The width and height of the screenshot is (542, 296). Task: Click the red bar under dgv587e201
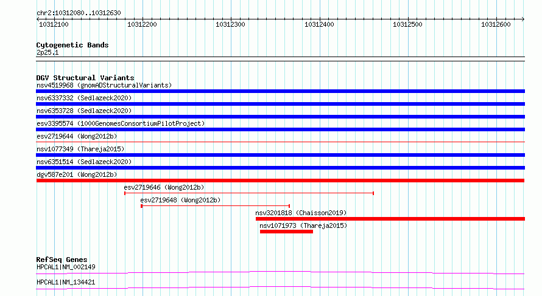pyautogui.click(x=280, y=181)
